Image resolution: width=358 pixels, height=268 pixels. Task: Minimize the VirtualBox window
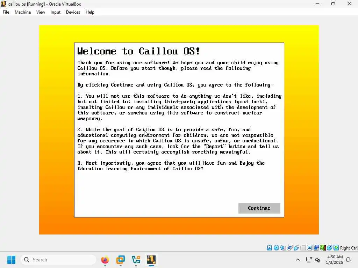tap(317, 3)
